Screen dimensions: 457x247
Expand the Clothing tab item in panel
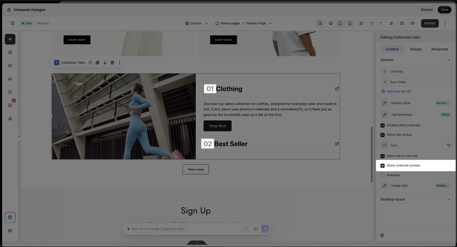pyautogui.click(x=415, y=71)
